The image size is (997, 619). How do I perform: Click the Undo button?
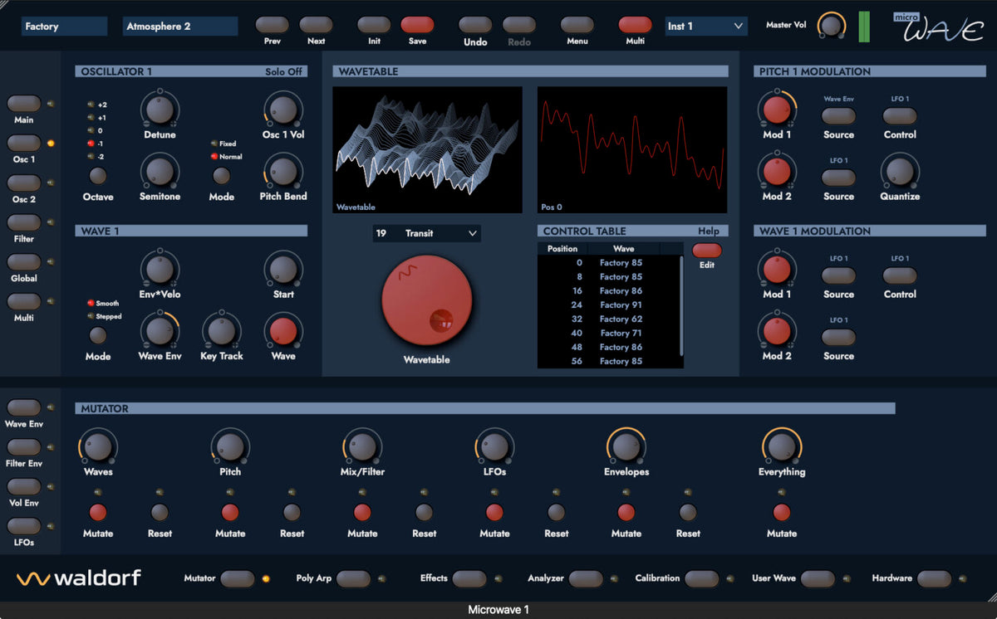(x=475, y=25)
